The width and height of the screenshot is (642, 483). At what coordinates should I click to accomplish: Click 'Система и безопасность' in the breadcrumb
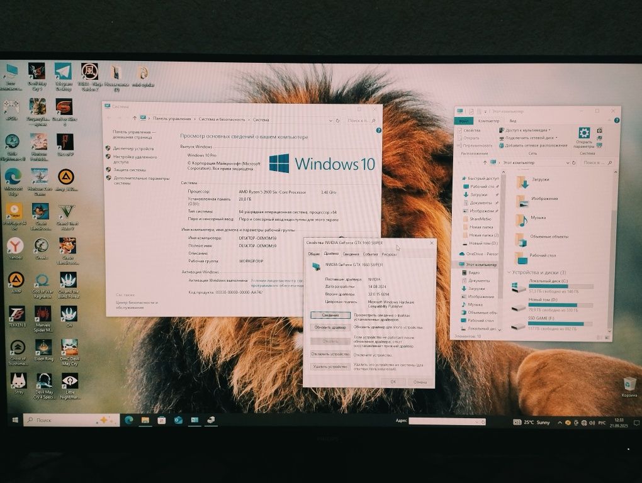click(x=222, y=119)
